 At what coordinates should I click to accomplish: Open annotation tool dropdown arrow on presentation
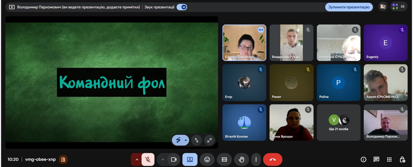186,140
